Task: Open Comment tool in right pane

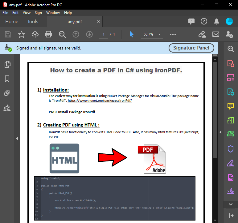Action: [x=231, y=106]
